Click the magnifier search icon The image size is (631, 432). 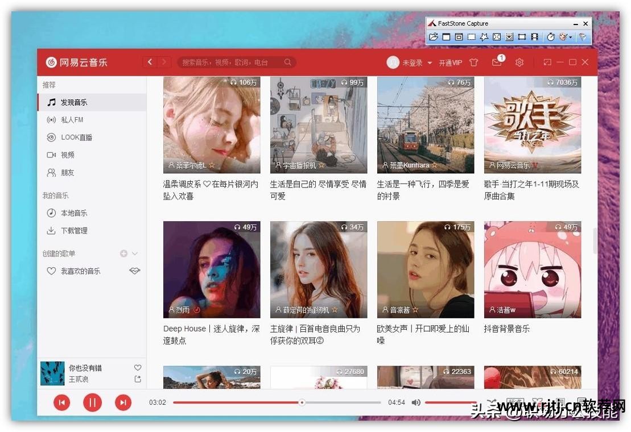tap(288, 63)
